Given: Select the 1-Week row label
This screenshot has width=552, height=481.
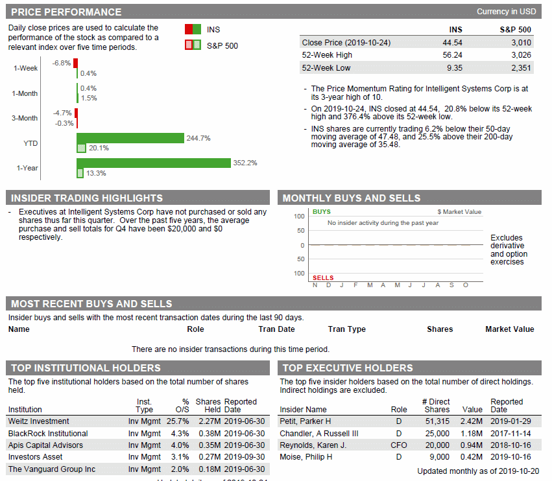Looking at the screenshot, I should point(25,68).
